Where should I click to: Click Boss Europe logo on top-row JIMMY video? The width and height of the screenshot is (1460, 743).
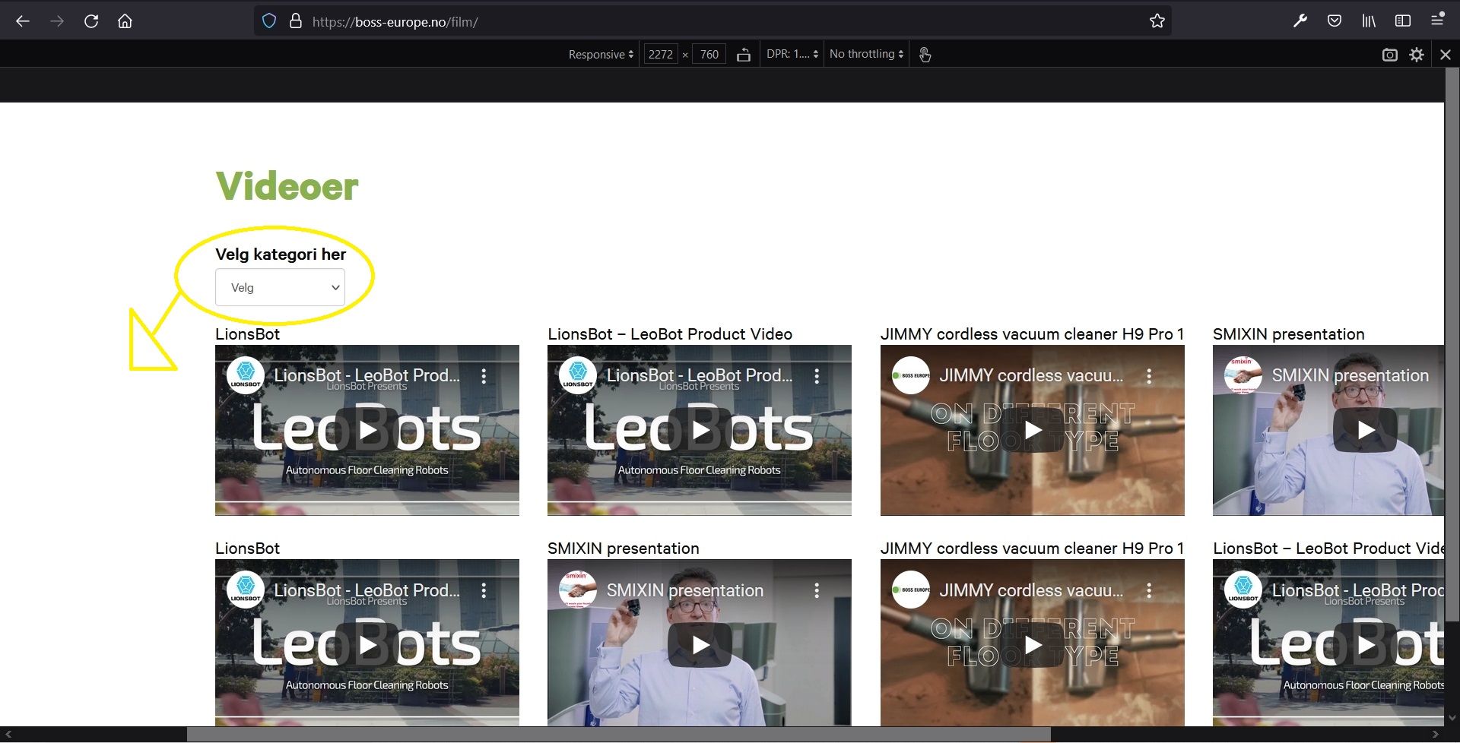911,375
